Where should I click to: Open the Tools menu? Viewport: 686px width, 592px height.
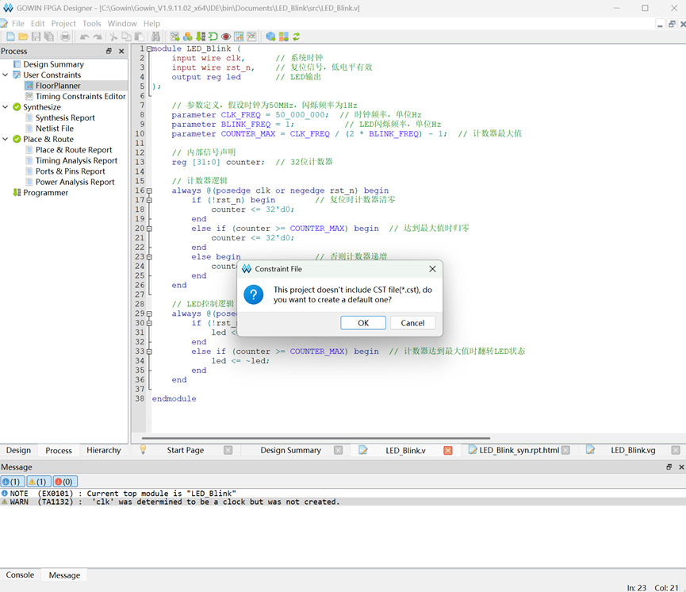point(92,24)
